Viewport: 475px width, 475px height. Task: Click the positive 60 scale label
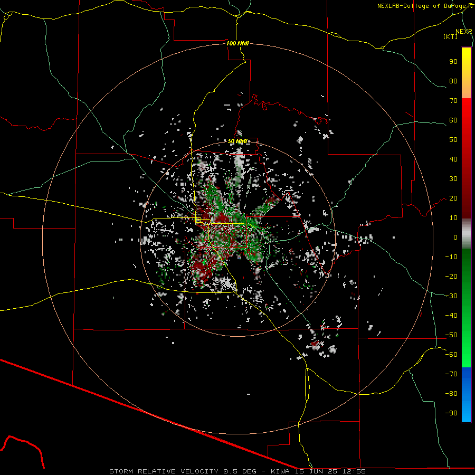pos(453,120)
